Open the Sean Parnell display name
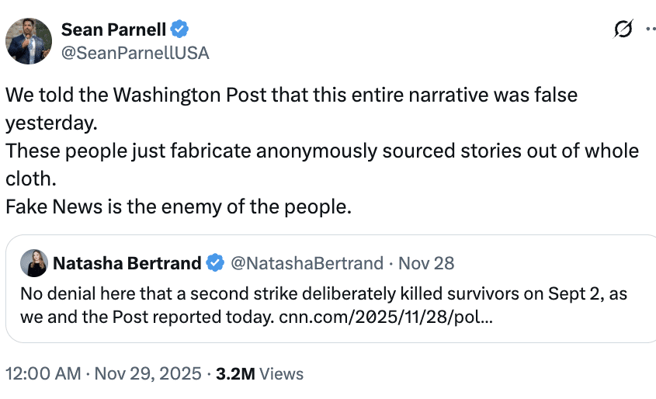The width and height of the screenshot is (656, 399). click(114, 29)
